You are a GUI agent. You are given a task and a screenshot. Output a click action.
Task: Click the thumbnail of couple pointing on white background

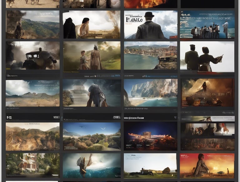click(x=207, y=57)
